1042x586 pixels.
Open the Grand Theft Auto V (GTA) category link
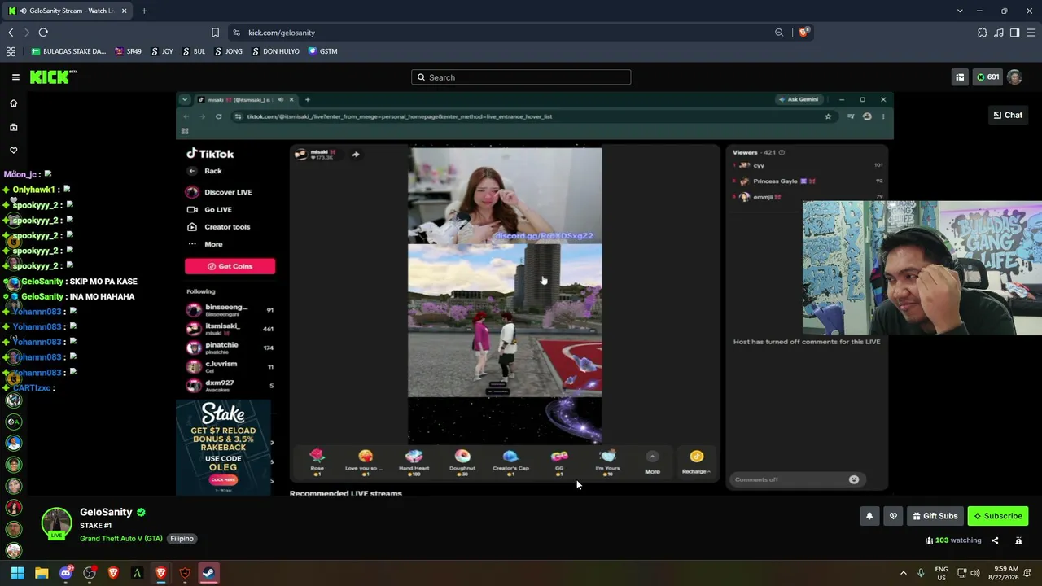coord(121,539)
